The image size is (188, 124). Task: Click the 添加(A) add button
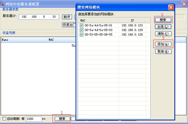pyautogui.click(x=163, y=44)
